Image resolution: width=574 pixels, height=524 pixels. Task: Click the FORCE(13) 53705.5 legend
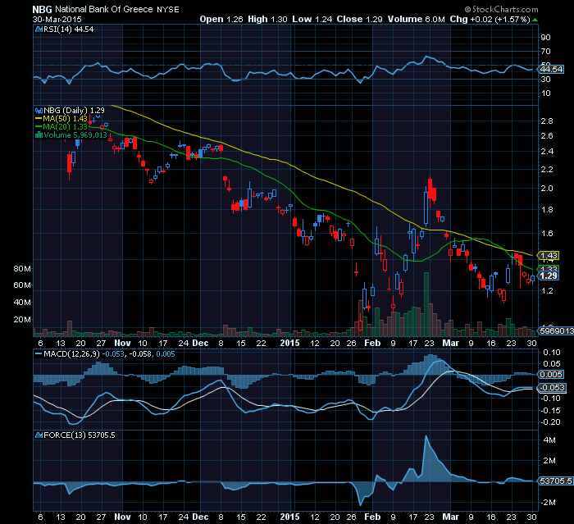pyautogui.click(x=79, y=435)
